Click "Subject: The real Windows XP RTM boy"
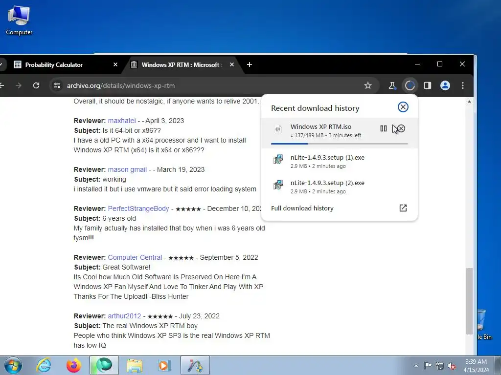 (136, 326)
